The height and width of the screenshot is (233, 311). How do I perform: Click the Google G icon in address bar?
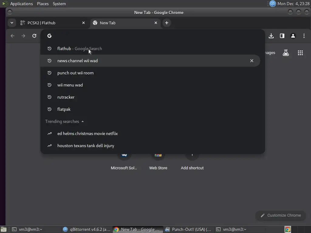click(x=50, y=36)
